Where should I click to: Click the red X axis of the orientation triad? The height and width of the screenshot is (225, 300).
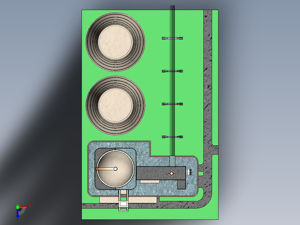24,207
